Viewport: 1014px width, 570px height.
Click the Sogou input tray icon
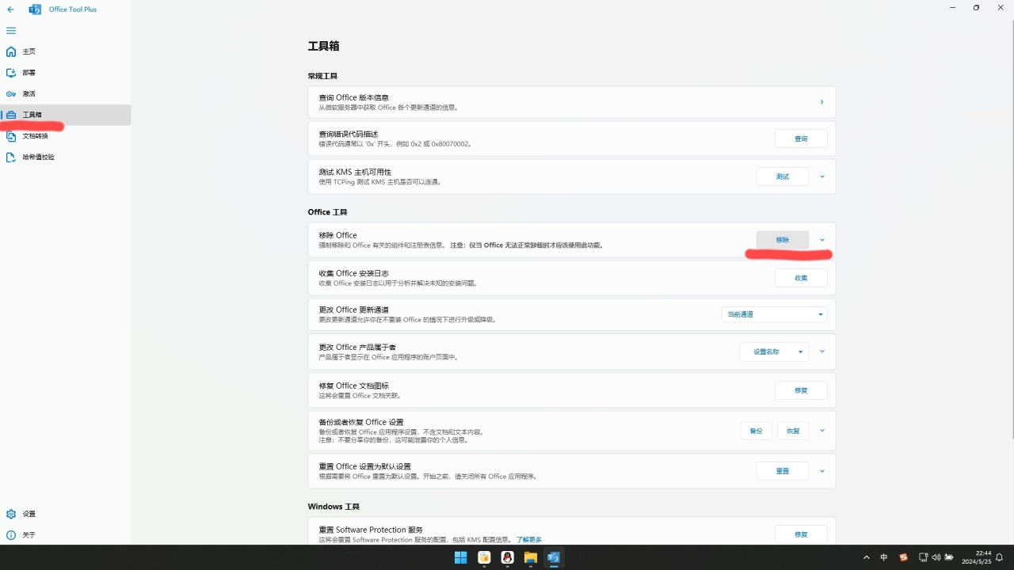[904, 557]
